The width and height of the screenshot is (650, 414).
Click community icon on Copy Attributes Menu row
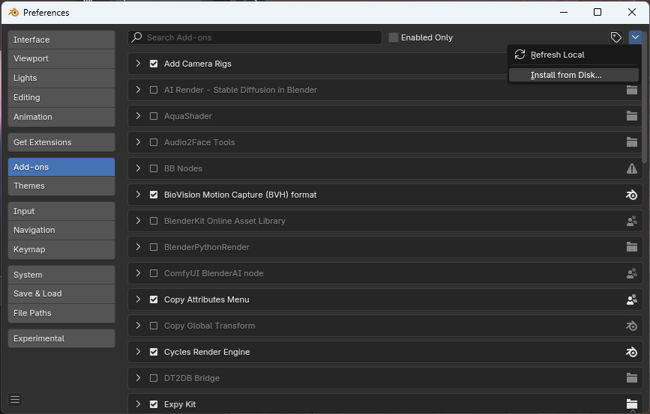click(631, 299)
